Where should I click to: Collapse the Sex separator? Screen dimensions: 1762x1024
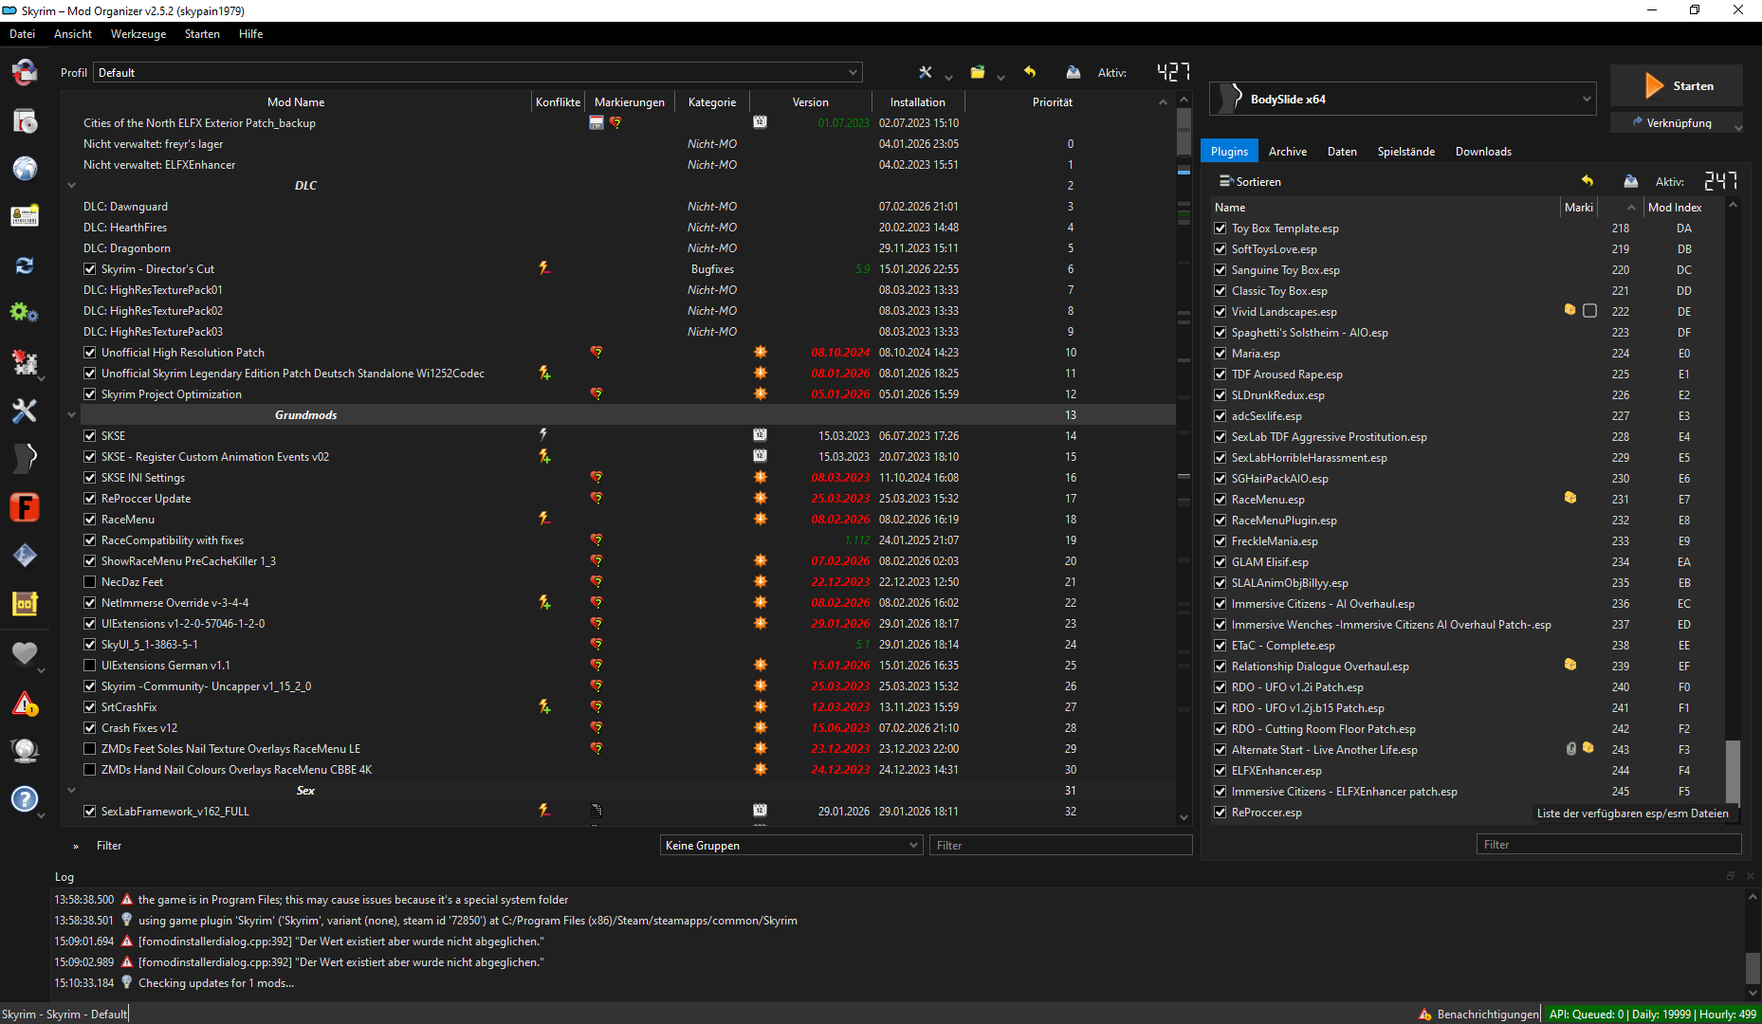click(x=71, y=791)
